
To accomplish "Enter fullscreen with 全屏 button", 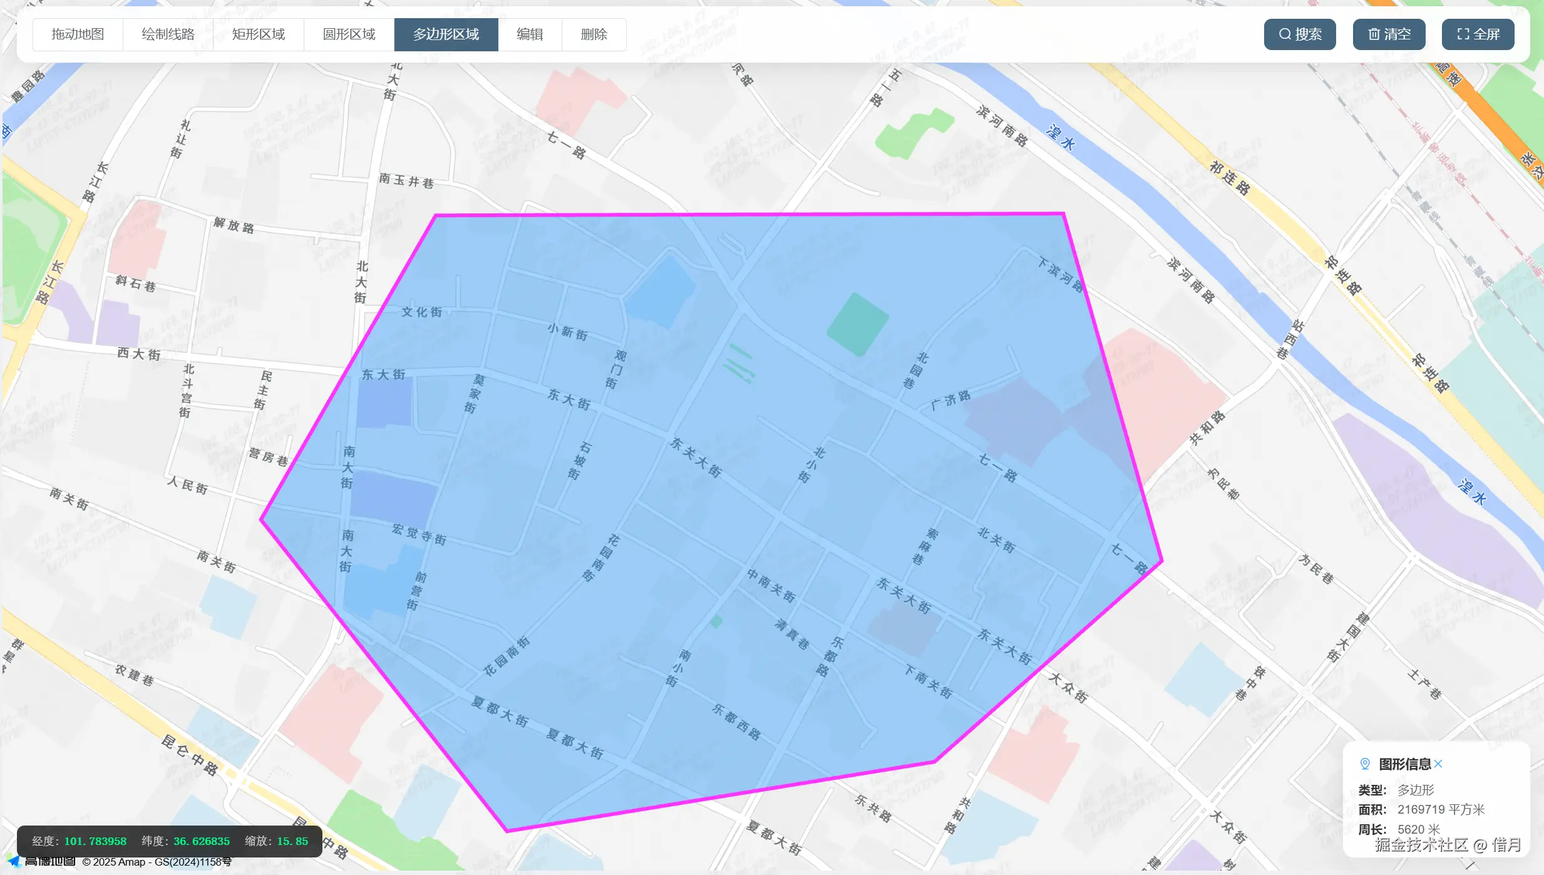I will pos(1478,34).
